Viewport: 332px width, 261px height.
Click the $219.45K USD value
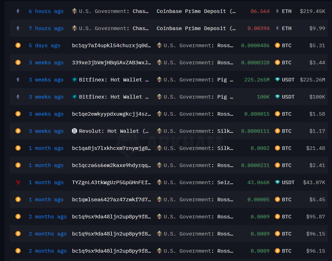tap(312, 11)
